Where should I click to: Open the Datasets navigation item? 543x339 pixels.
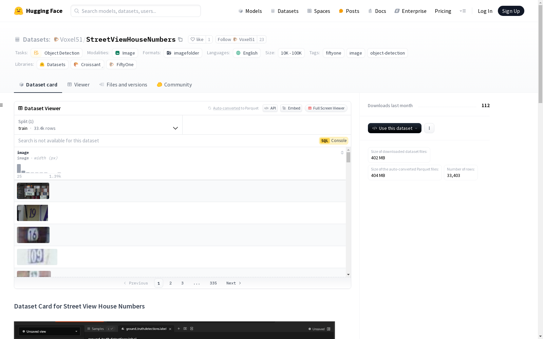point(284,11)
